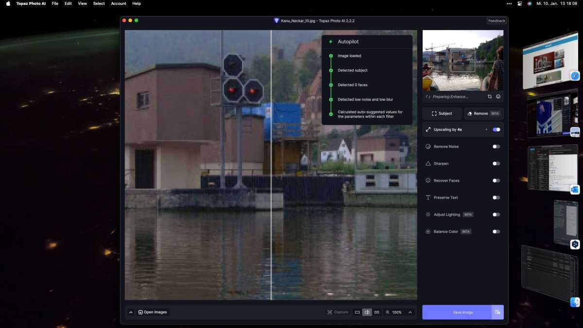Click the before/after split divider line
This screenshot has height=328, width=583.
tap(271, 165)
